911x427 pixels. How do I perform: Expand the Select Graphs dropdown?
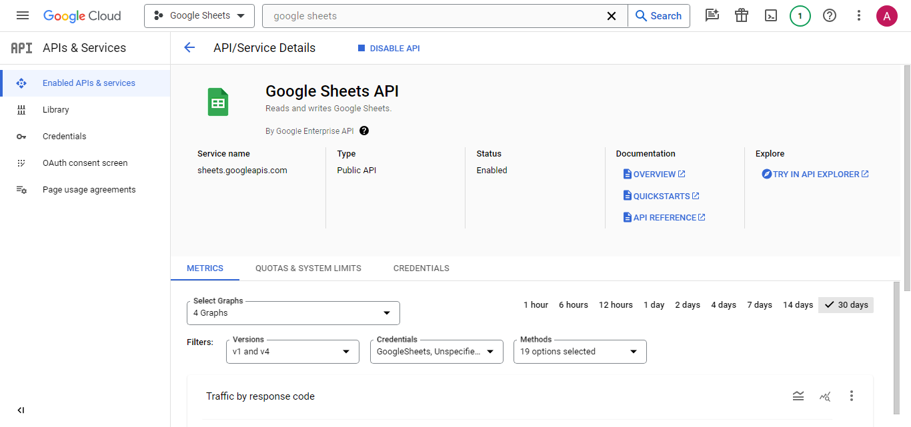(293, 313)
